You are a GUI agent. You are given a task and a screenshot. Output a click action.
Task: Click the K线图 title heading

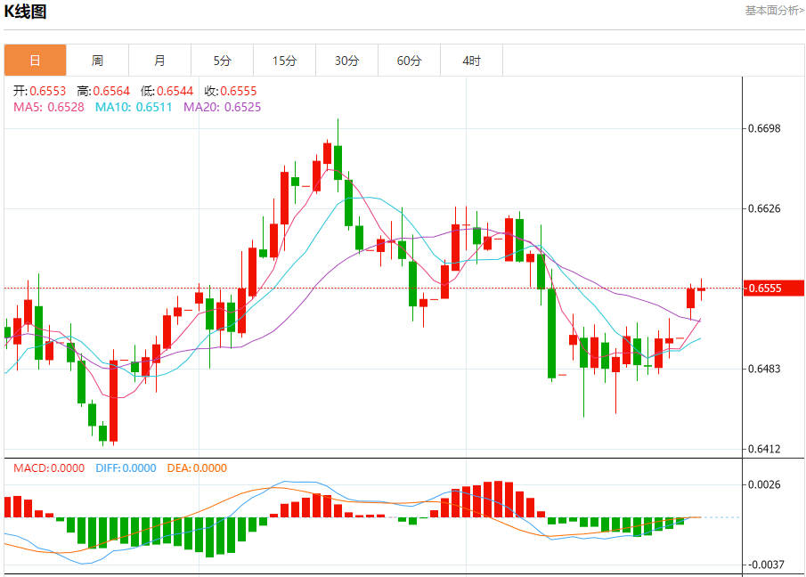tap(26, 12)
